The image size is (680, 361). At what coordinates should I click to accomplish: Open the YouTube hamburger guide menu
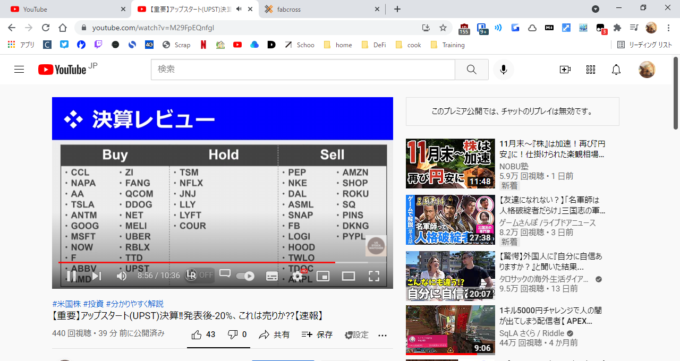[x=19, y=70]
